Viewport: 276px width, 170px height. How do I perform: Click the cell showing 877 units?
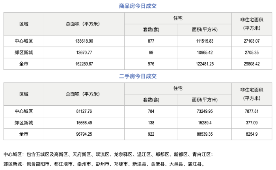click(150, 41)
